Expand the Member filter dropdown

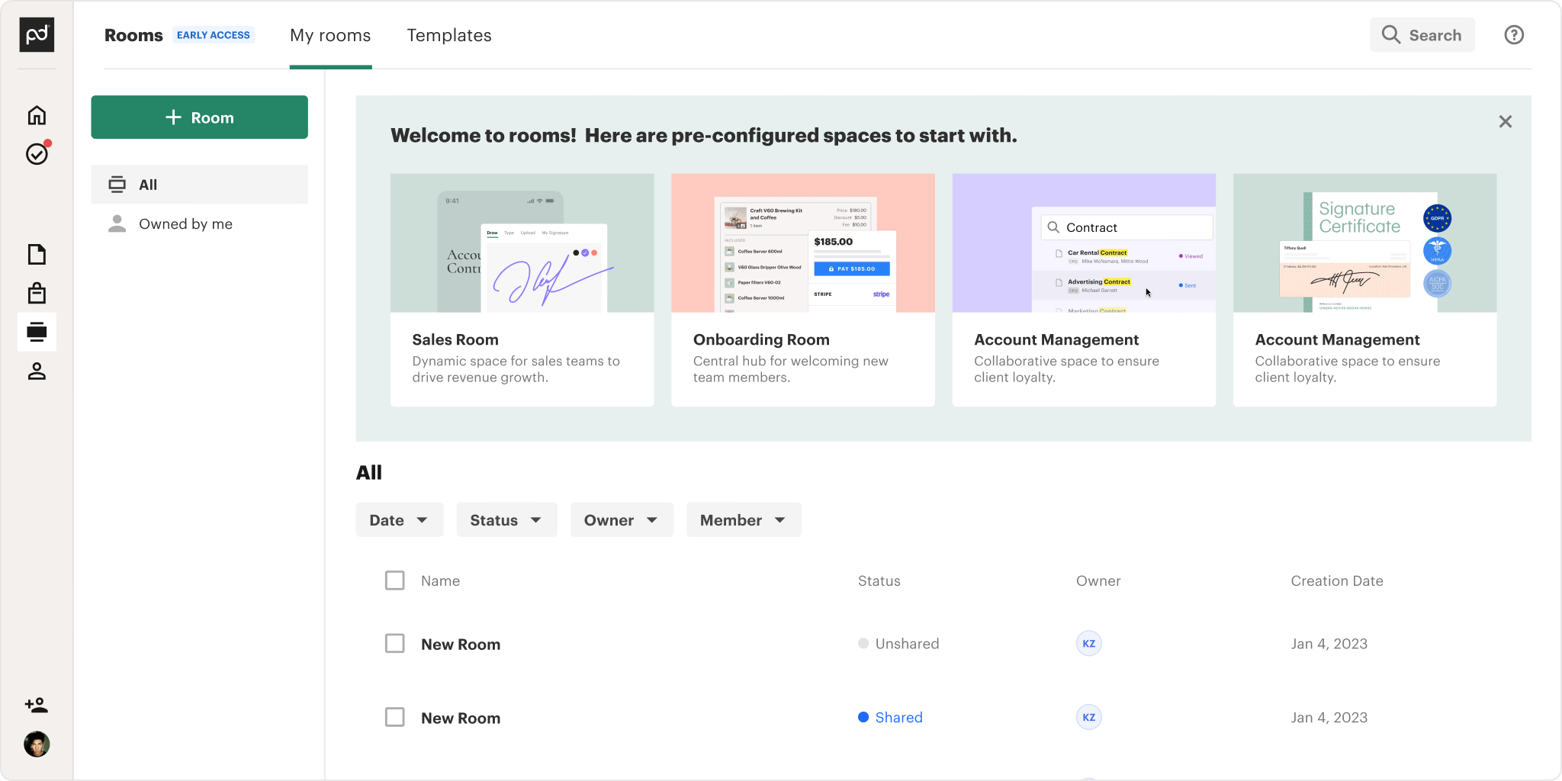743,520
